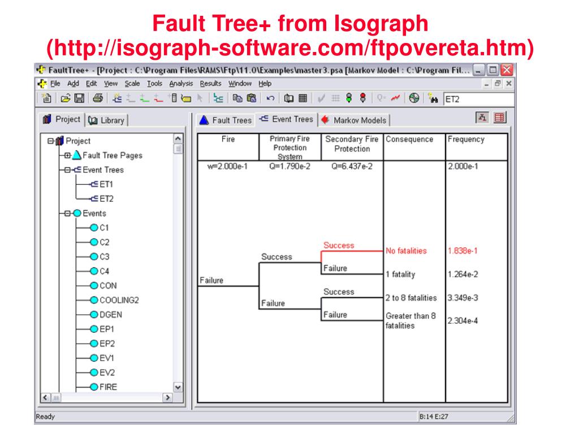The width and height of the screenshot is (579, 434).
Task: Click the frequency value 2.304e-4
Action: [463, 321]
